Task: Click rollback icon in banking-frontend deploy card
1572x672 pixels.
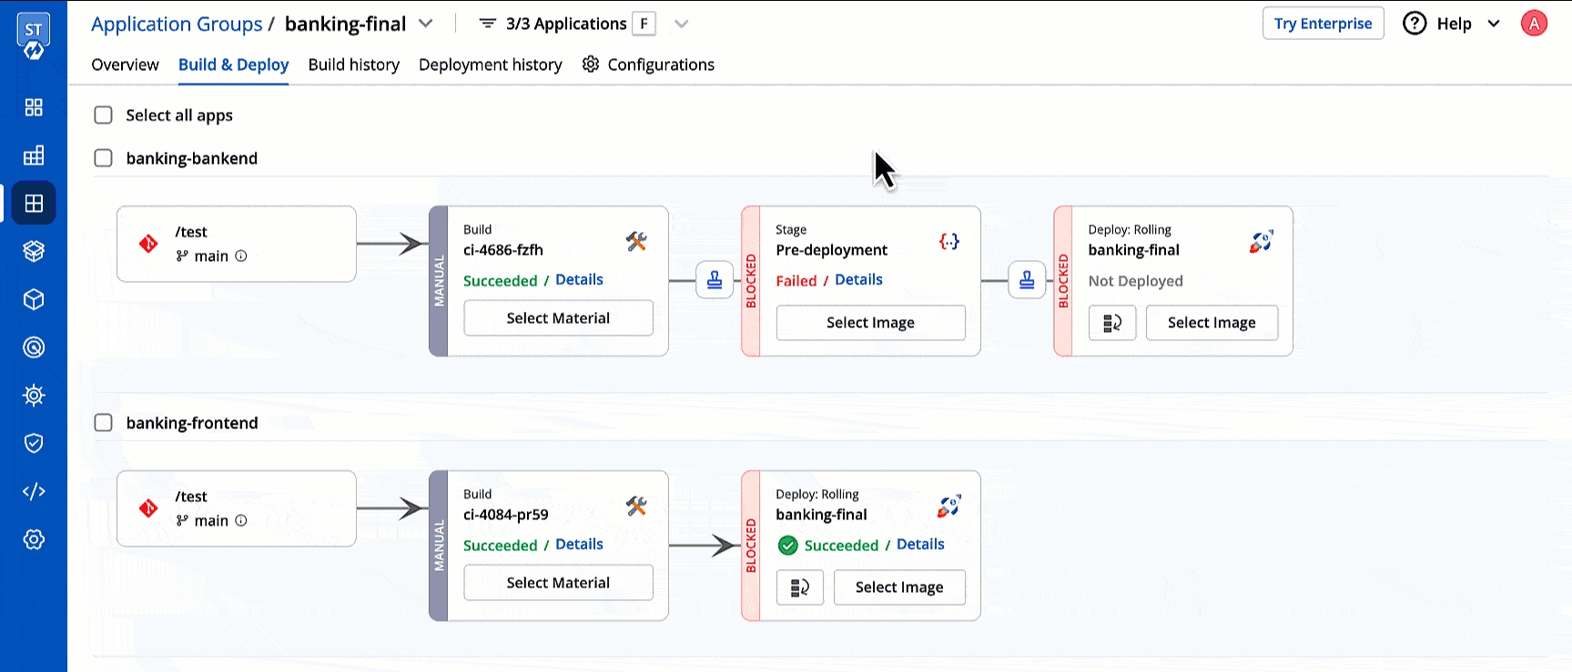Action: [799, 587]
